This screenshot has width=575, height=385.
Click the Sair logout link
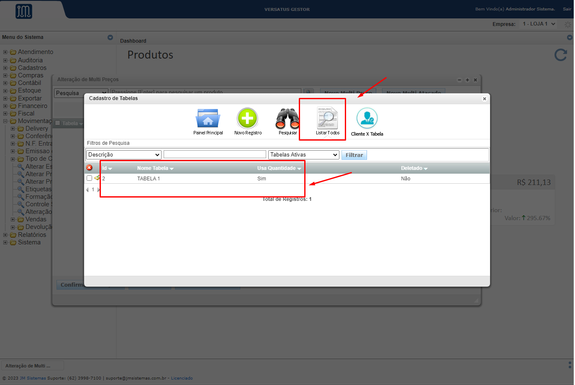click(567, 9)
